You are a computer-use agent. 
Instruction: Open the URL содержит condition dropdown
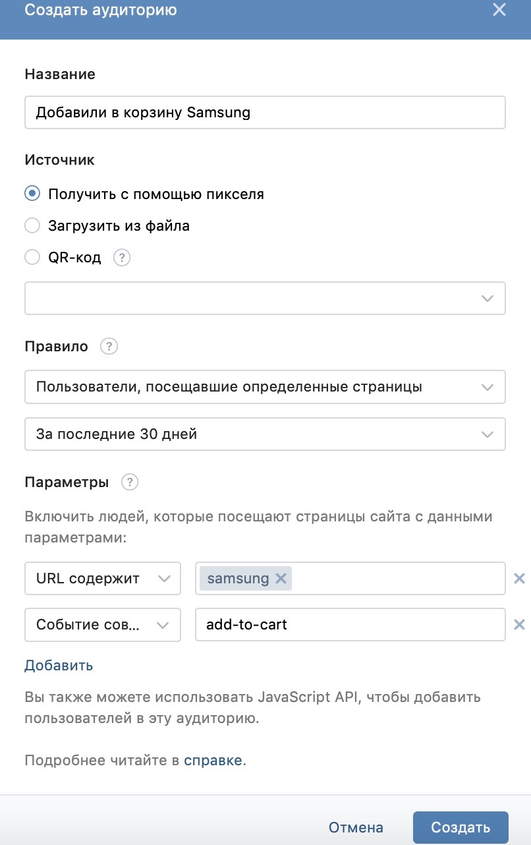point(103,579)
